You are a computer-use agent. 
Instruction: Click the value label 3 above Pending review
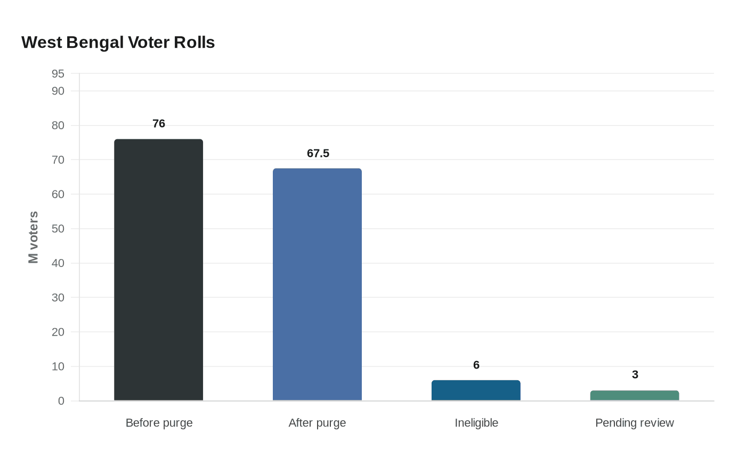tap(635, 375)
